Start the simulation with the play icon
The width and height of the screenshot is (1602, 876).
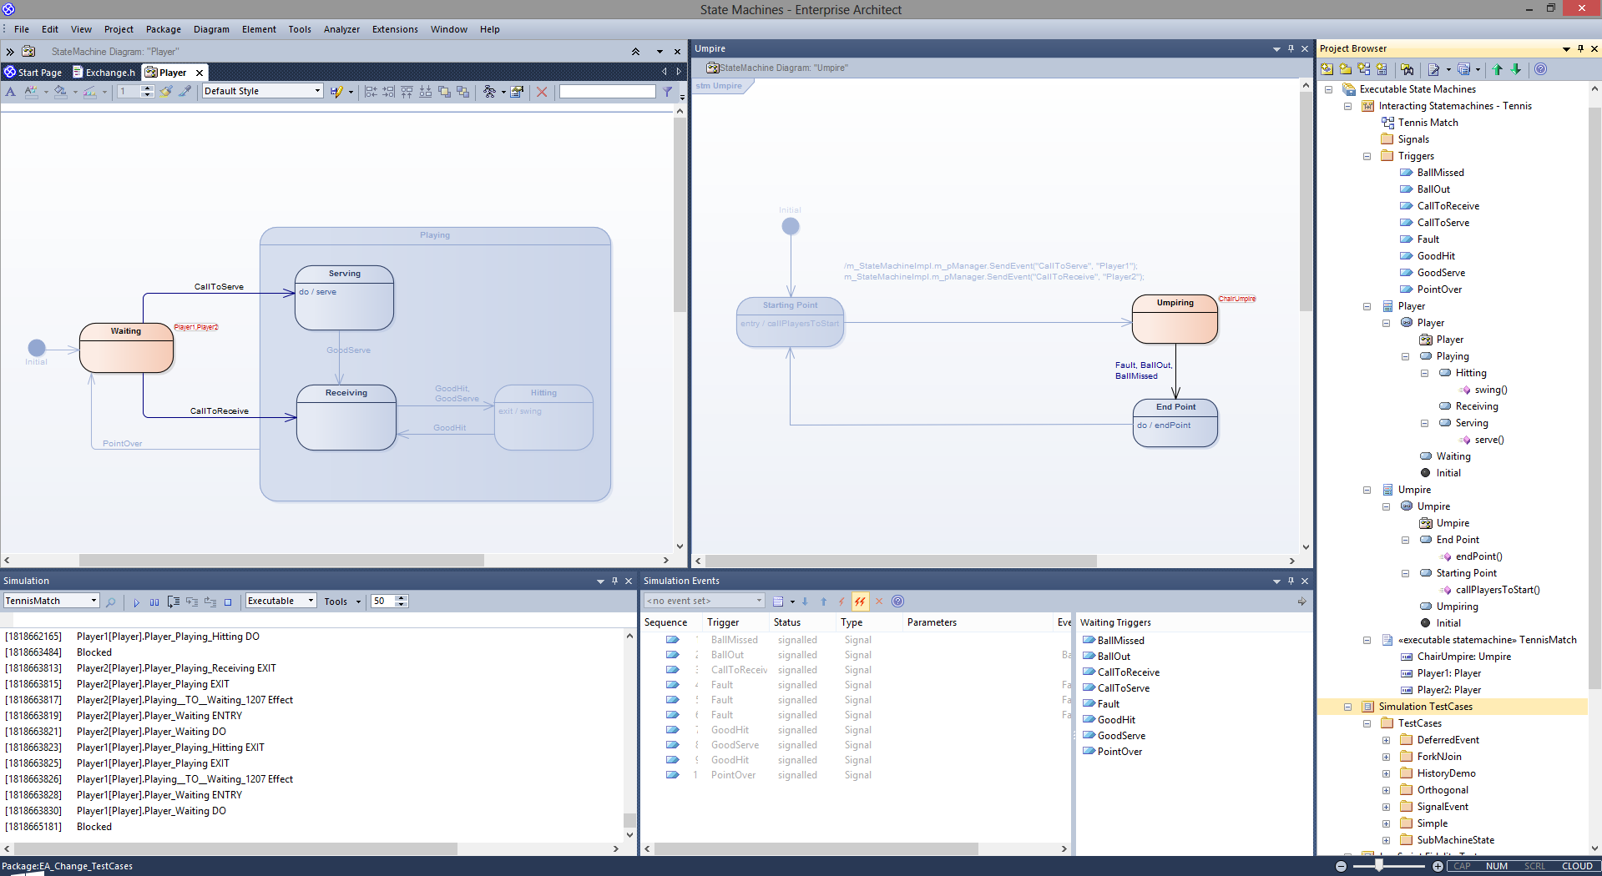[136, 602]
